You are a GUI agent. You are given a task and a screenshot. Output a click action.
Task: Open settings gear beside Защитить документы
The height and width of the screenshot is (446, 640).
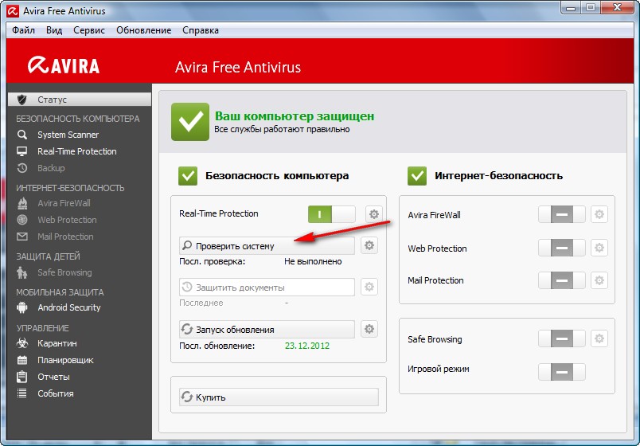click(x=369, y=287)
